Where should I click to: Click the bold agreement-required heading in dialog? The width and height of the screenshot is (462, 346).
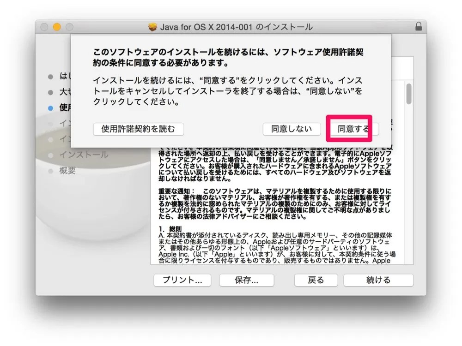point(228,57)
